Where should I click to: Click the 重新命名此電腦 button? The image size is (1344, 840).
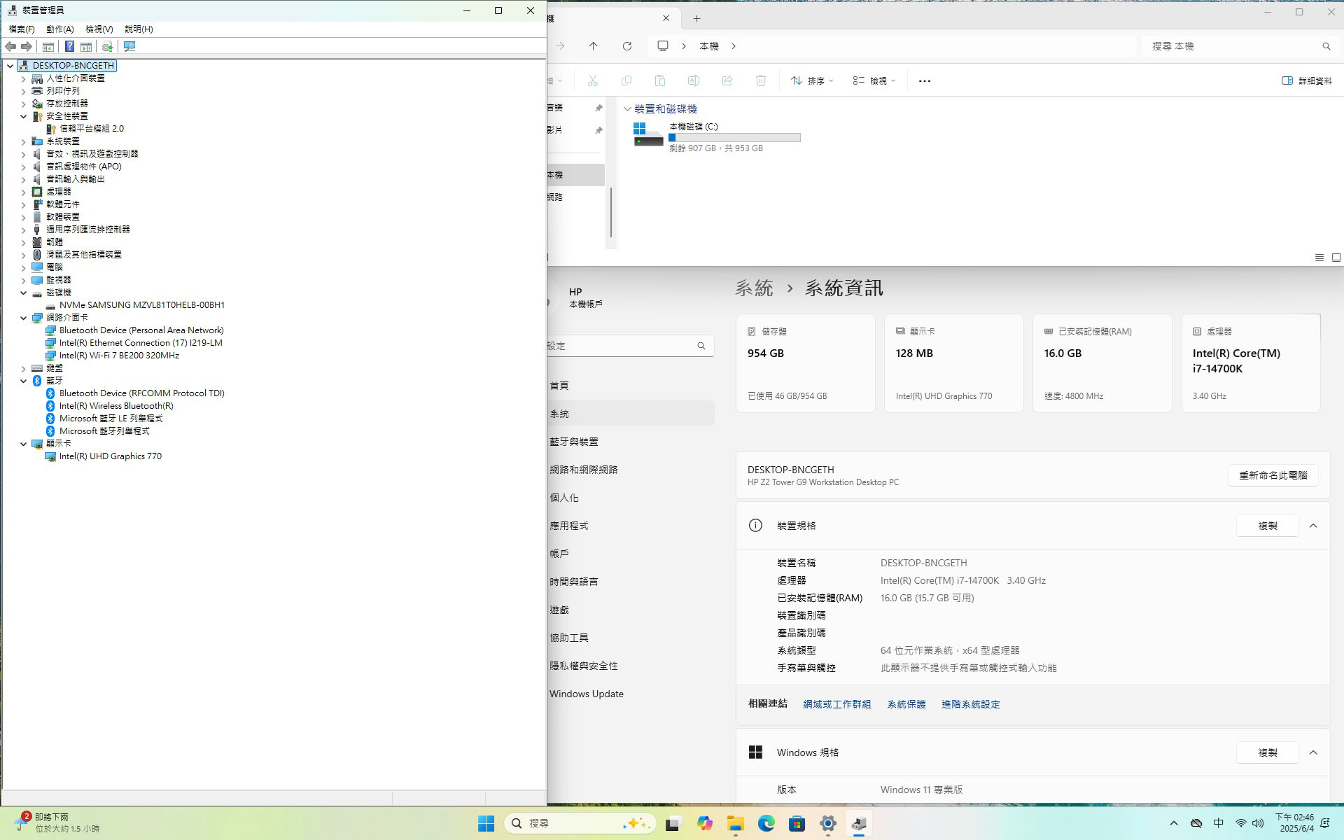click(x=1273, y=475)
